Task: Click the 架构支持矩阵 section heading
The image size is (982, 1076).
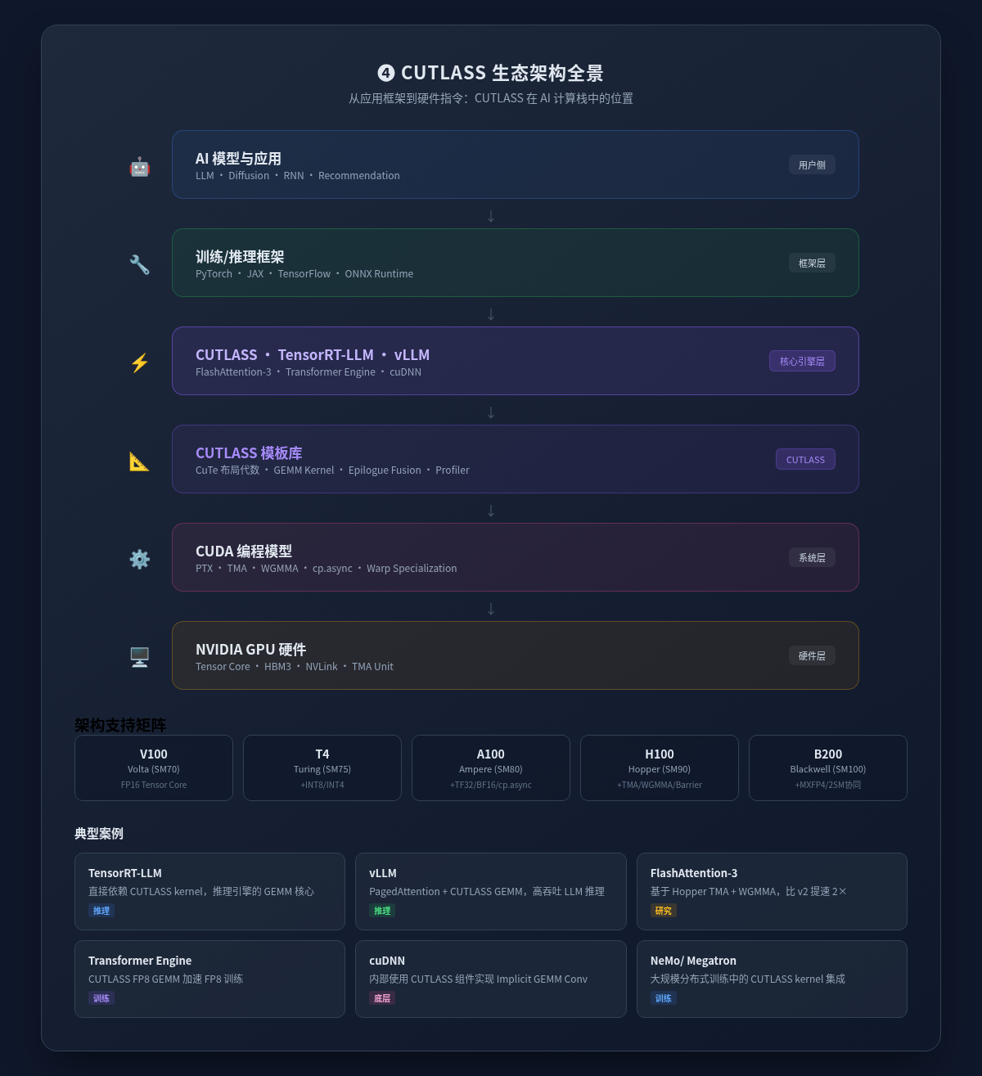Action: pyautogui.click(x=120, y=725)
